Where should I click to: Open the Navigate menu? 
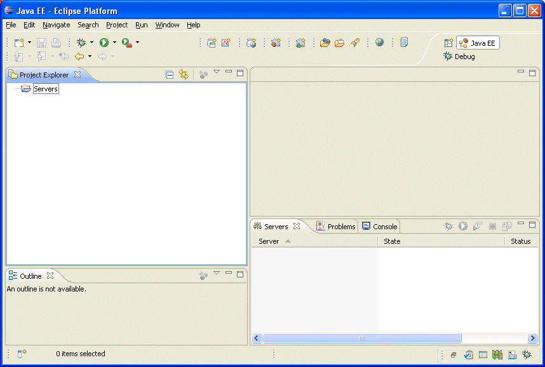(57, 25)
